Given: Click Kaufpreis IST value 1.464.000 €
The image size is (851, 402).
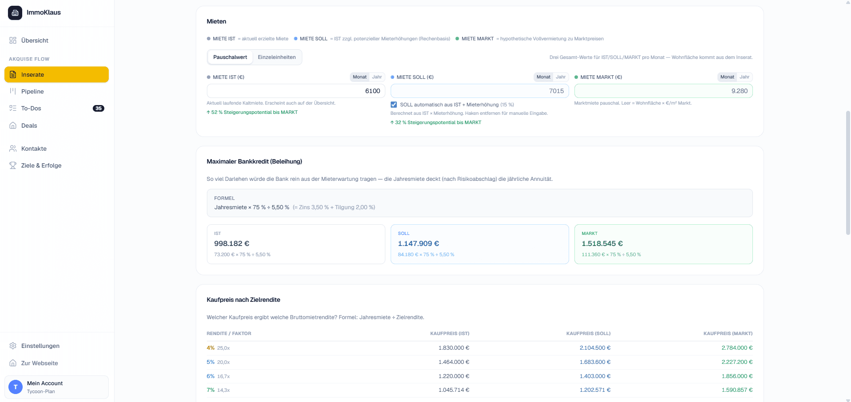Looking at the screenshot, I should pos(454,362).
